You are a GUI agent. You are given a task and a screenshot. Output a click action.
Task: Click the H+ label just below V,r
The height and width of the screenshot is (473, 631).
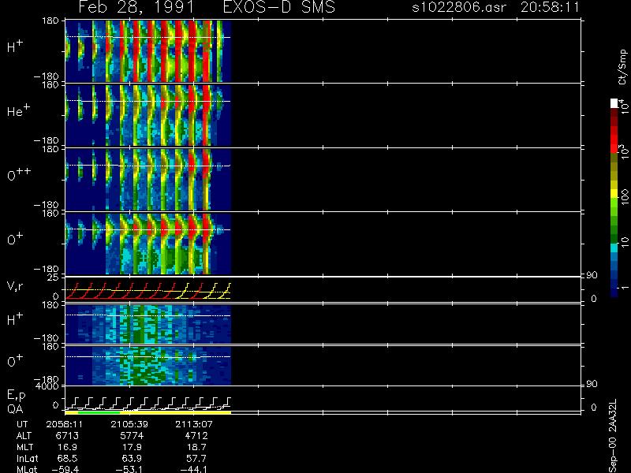click(x=15, y=319)
